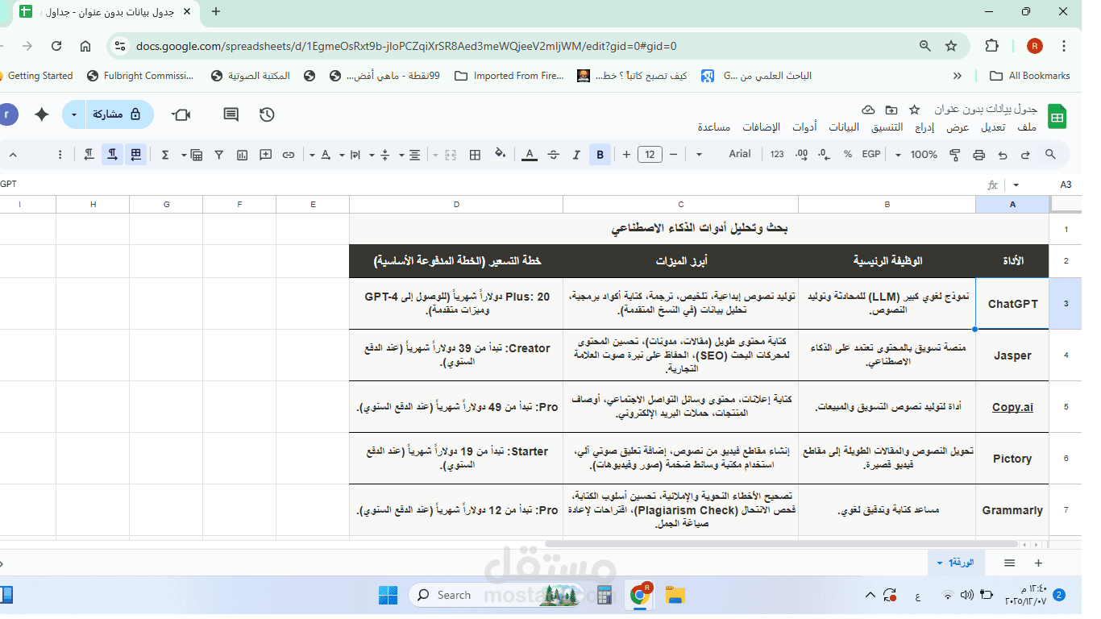Create a filter using funnel icon
Image resolution: width=1101 pixels, height=619 pixels.
click(x=218, y=155)
